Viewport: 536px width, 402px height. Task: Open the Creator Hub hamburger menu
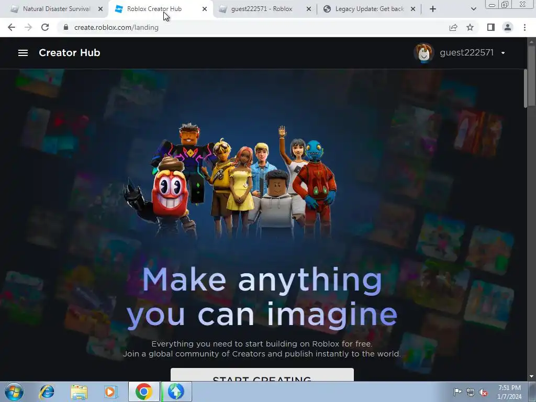[x=23, y=53]
